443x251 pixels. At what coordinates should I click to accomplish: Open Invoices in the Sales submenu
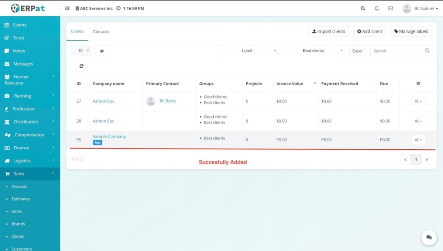[19, 187]
